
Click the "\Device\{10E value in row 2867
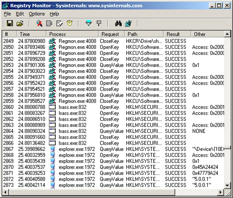208,149
